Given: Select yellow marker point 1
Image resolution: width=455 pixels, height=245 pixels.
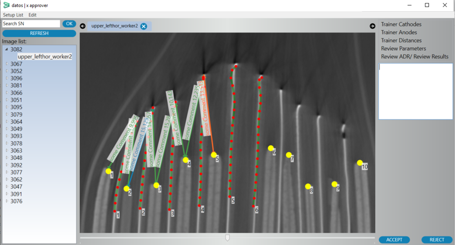Looking at the screenshot, I should click(108, 171).
